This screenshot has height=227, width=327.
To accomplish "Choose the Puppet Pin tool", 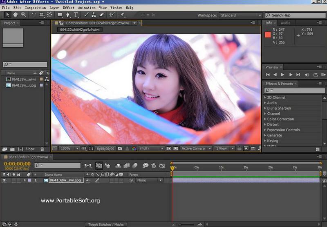I will (122, 15).
